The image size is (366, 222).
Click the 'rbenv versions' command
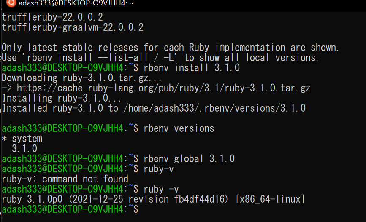point(179,128)
